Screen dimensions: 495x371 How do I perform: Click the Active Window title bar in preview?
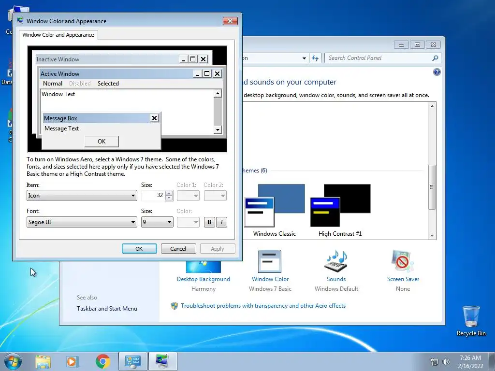116,73
